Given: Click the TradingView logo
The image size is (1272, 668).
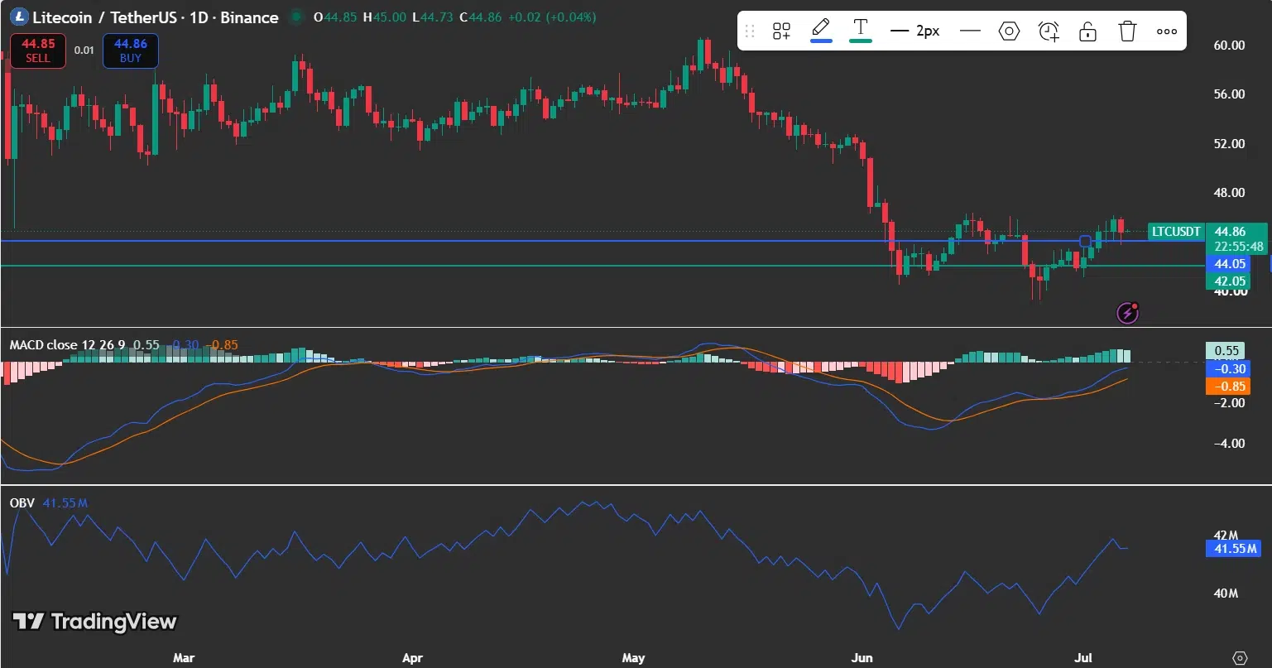Looking at the screenshot, I should click(94, 621).
